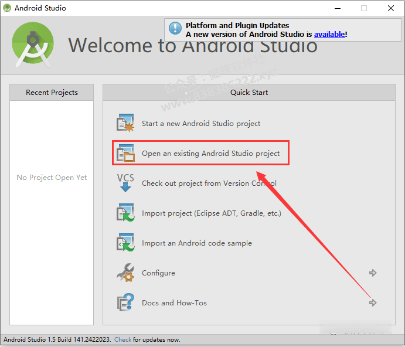405x347 pixels.
Task: Minimize the Android Studio window
Action: (338, 8)
